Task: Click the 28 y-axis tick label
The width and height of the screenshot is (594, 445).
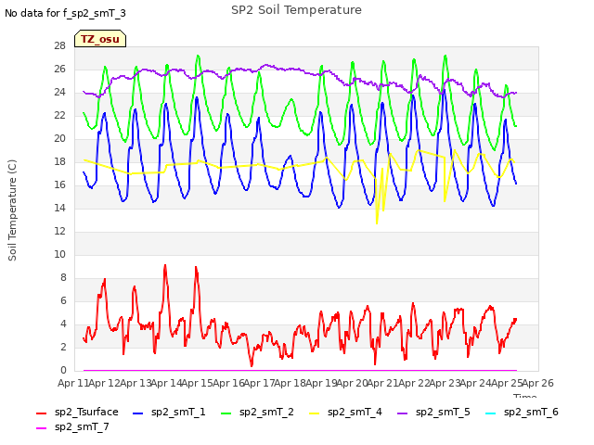Action: pyautogui.click(x=59, y=45)
